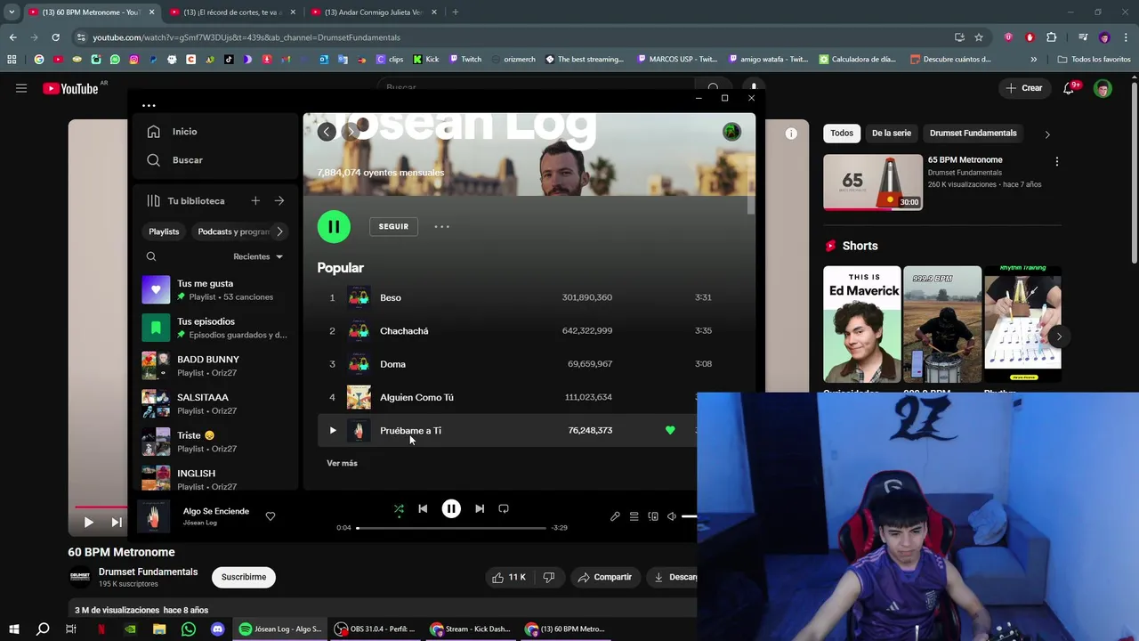Search in library with magnifier icon
1139x641 pixels.
pyautogui.click(x=151, y=256)
